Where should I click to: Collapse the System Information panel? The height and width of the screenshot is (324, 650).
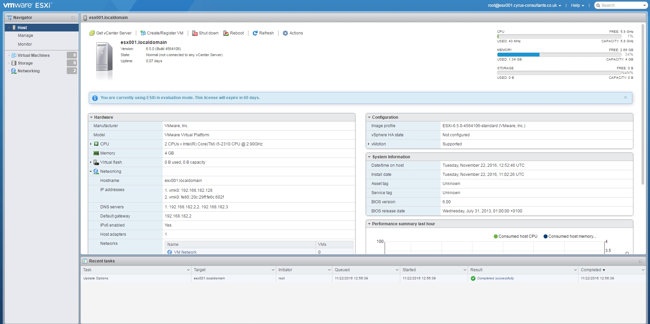[369, 157]
